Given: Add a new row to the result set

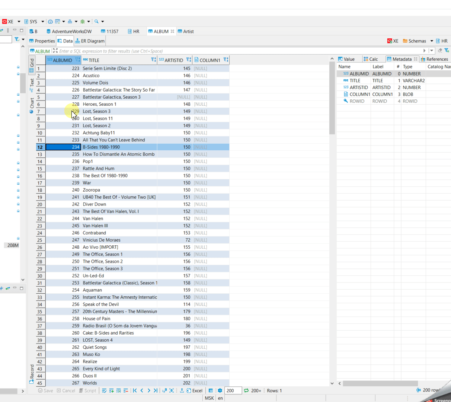Looking at the screenshot, I should pos(111,390).
